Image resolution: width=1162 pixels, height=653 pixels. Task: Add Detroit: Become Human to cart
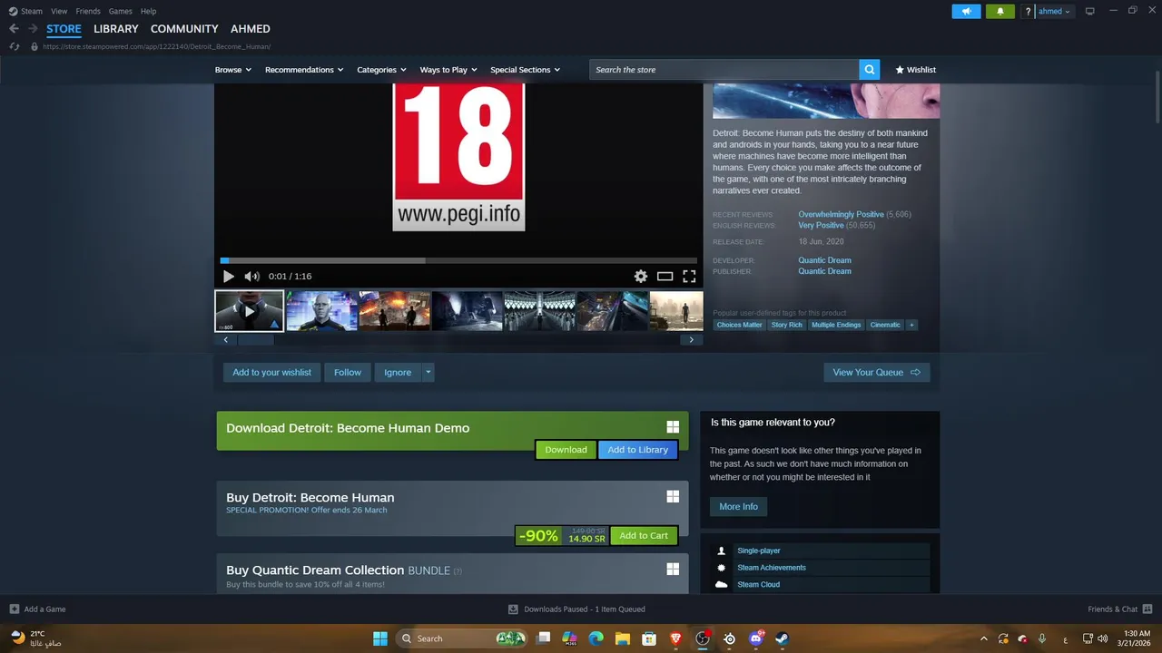[644, 536]
